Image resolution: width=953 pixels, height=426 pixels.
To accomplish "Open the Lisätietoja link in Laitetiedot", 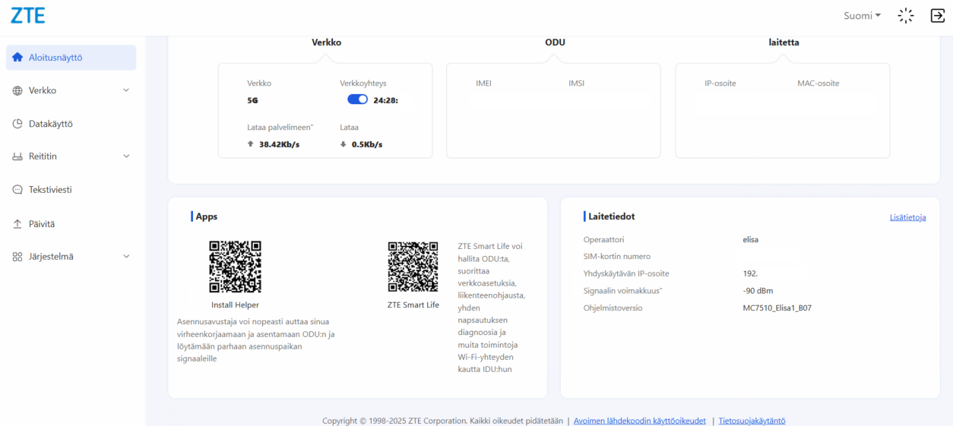I will coord(907,217).
